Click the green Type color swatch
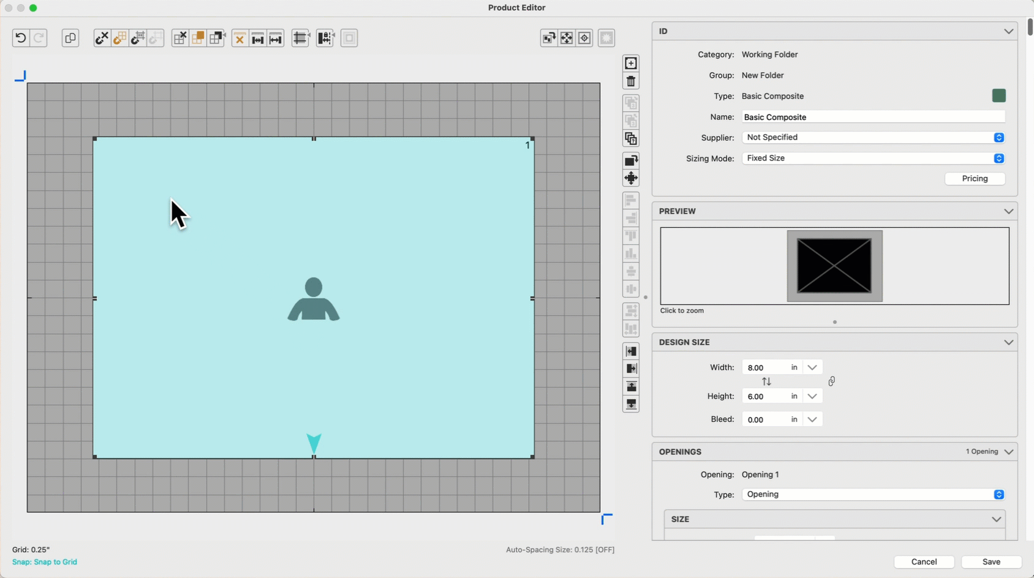Image resolution: width=1034 pixels, height=578 pixels. click(998, 96)
